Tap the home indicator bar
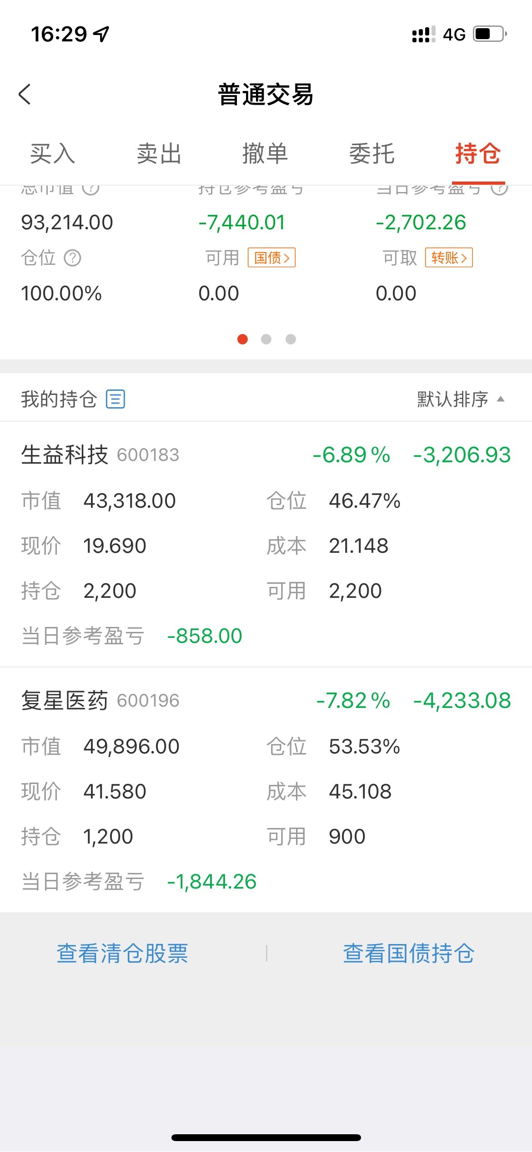The width and height of the screenshot is (532, 1152). click(x=266, y=1137)
